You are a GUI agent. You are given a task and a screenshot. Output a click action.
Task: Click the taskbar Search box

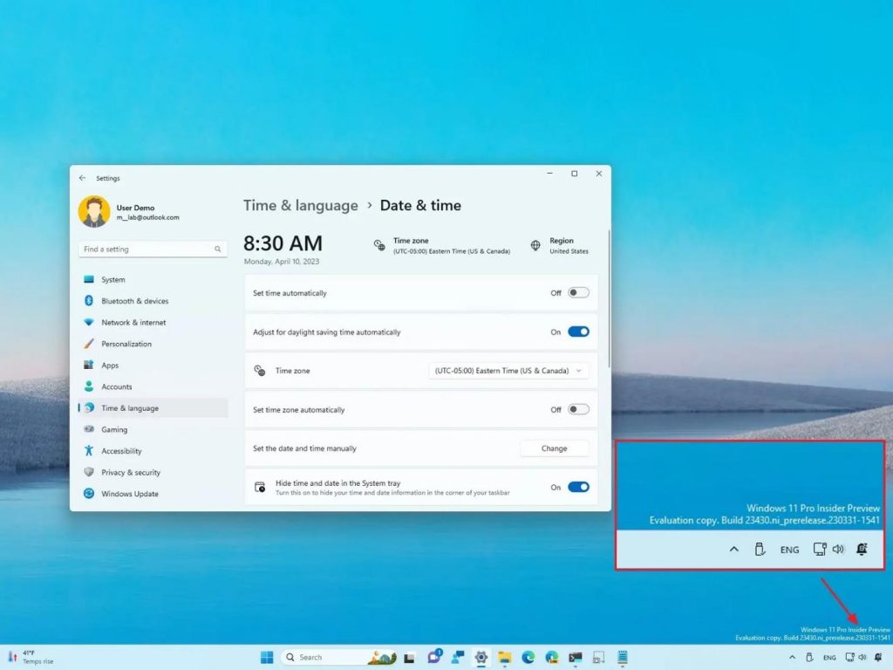339,658
